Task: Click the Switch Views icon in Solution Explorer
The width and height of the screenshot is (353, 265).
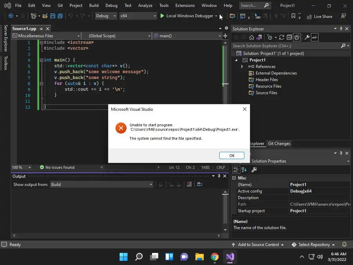Action: coord(259,37)
